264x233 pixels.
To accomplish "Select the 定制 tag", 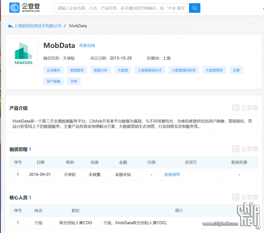I will click(74, 81).
